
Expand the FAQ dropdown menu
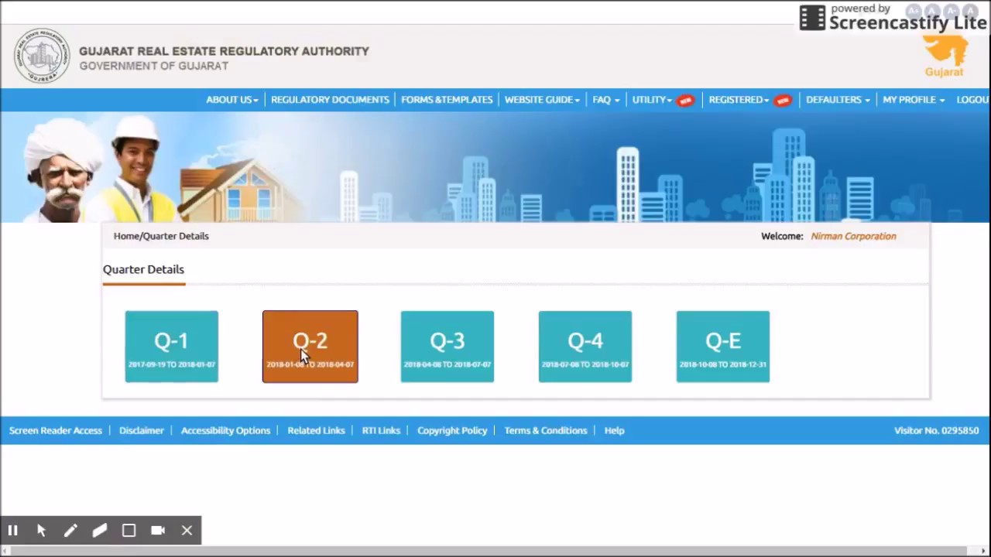[x=606, y=100]
